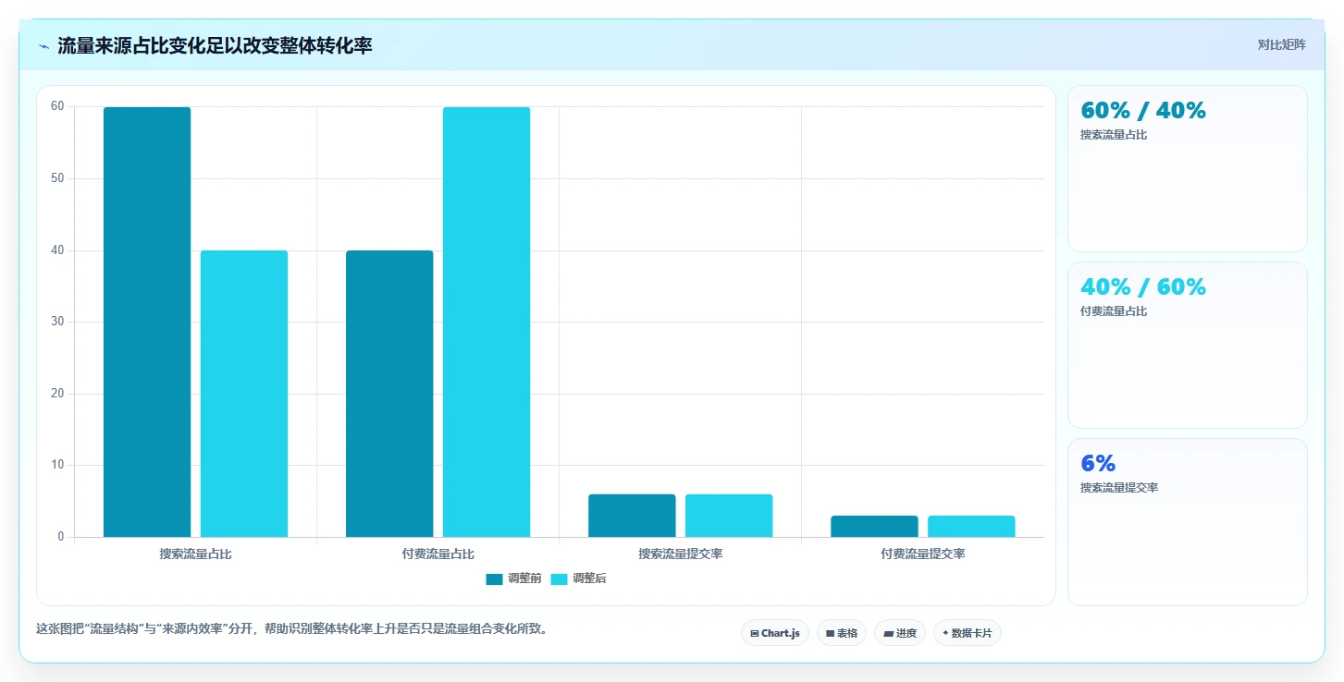Click the footnote text below the chart
The height and width of the screenshot is (682, 1344).
pos(293,628)
